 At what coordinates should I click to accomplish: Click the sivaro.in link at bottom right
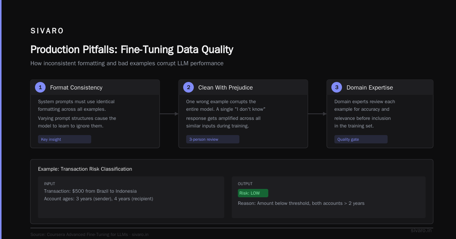click(421, 230)
